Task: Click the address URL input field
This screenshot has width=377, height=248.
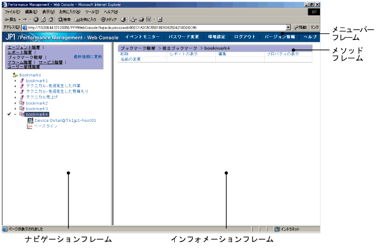Action: point(156,27)
